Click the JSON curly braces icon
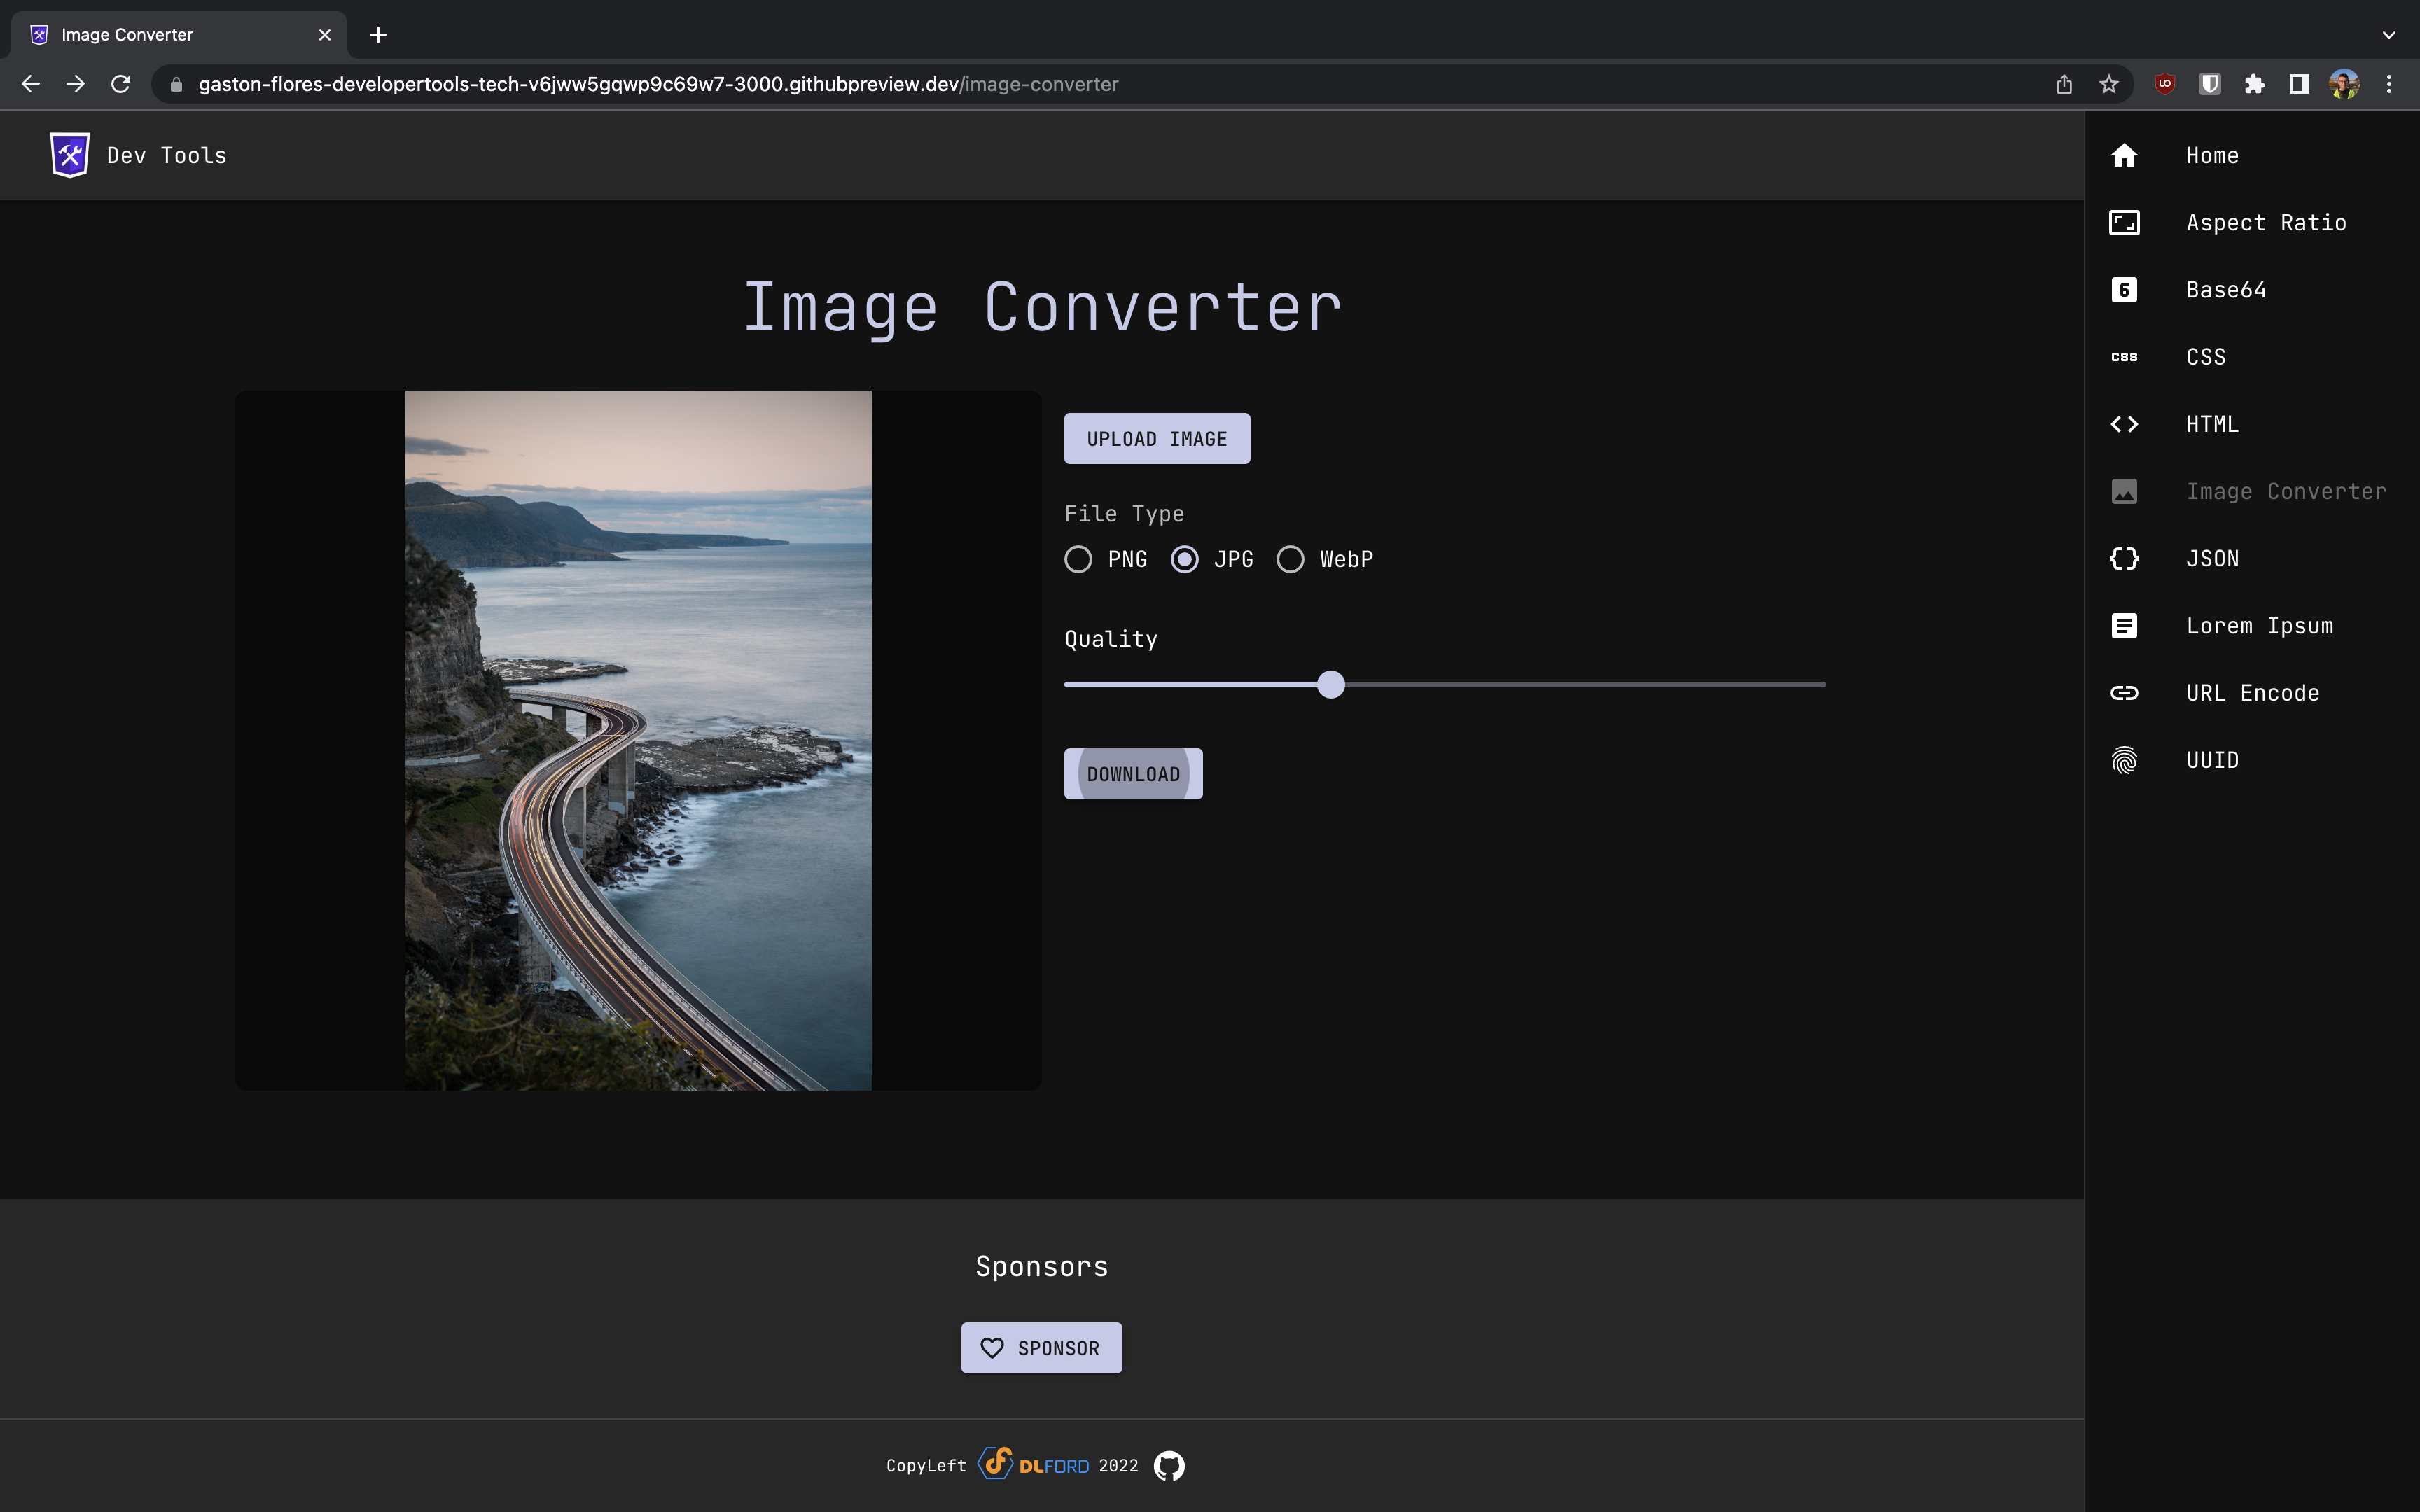The image size is (2420, 1512). (2124, 558)
